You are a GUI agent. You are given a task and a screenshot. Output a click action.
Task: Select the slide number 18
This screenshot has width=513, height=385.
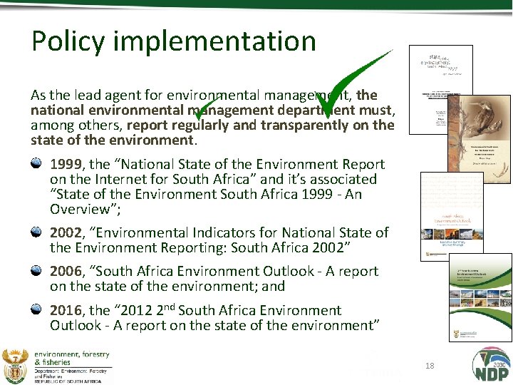[x=430, y=365]
